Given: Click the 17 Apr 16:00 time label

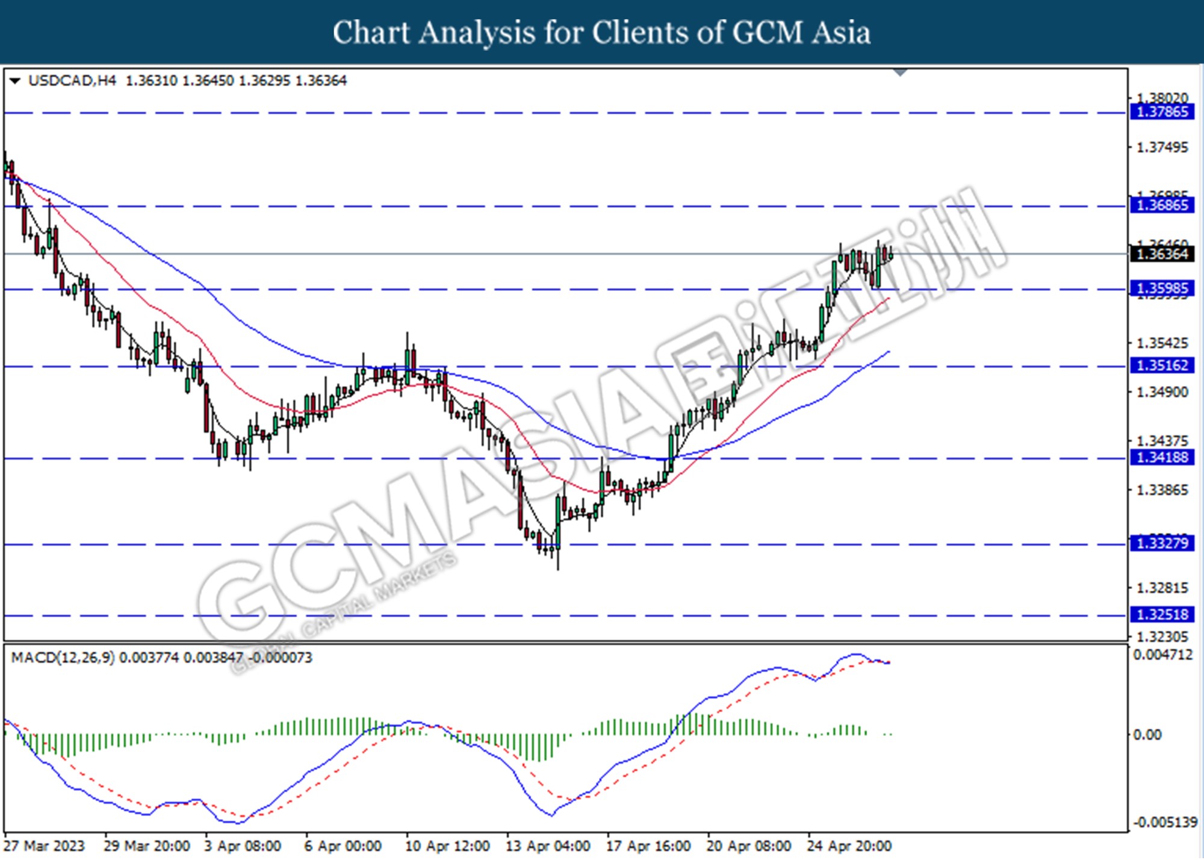Looking at the screenshot, I should coord(648,846).
